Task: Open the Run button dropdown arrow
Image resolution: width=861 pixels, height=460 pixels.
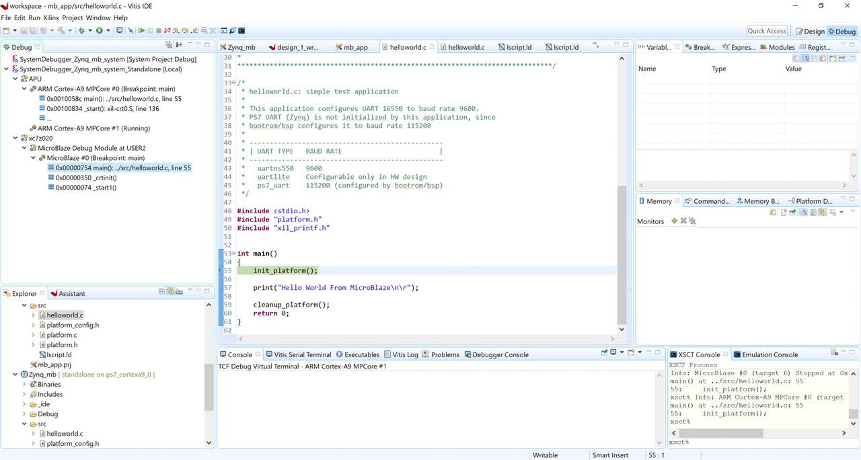Action: click(x=108, y=31)
